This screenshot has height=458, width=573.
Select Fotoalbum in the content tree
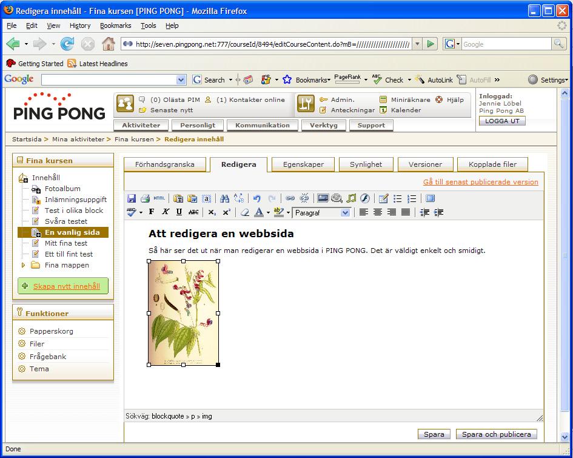tap(62, 189)
